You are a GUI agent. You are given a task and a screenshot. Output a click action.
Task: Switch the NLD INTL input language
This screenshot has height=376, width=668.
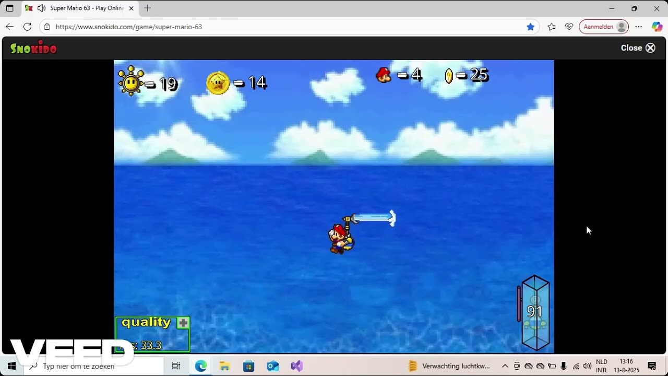(602, 366)
